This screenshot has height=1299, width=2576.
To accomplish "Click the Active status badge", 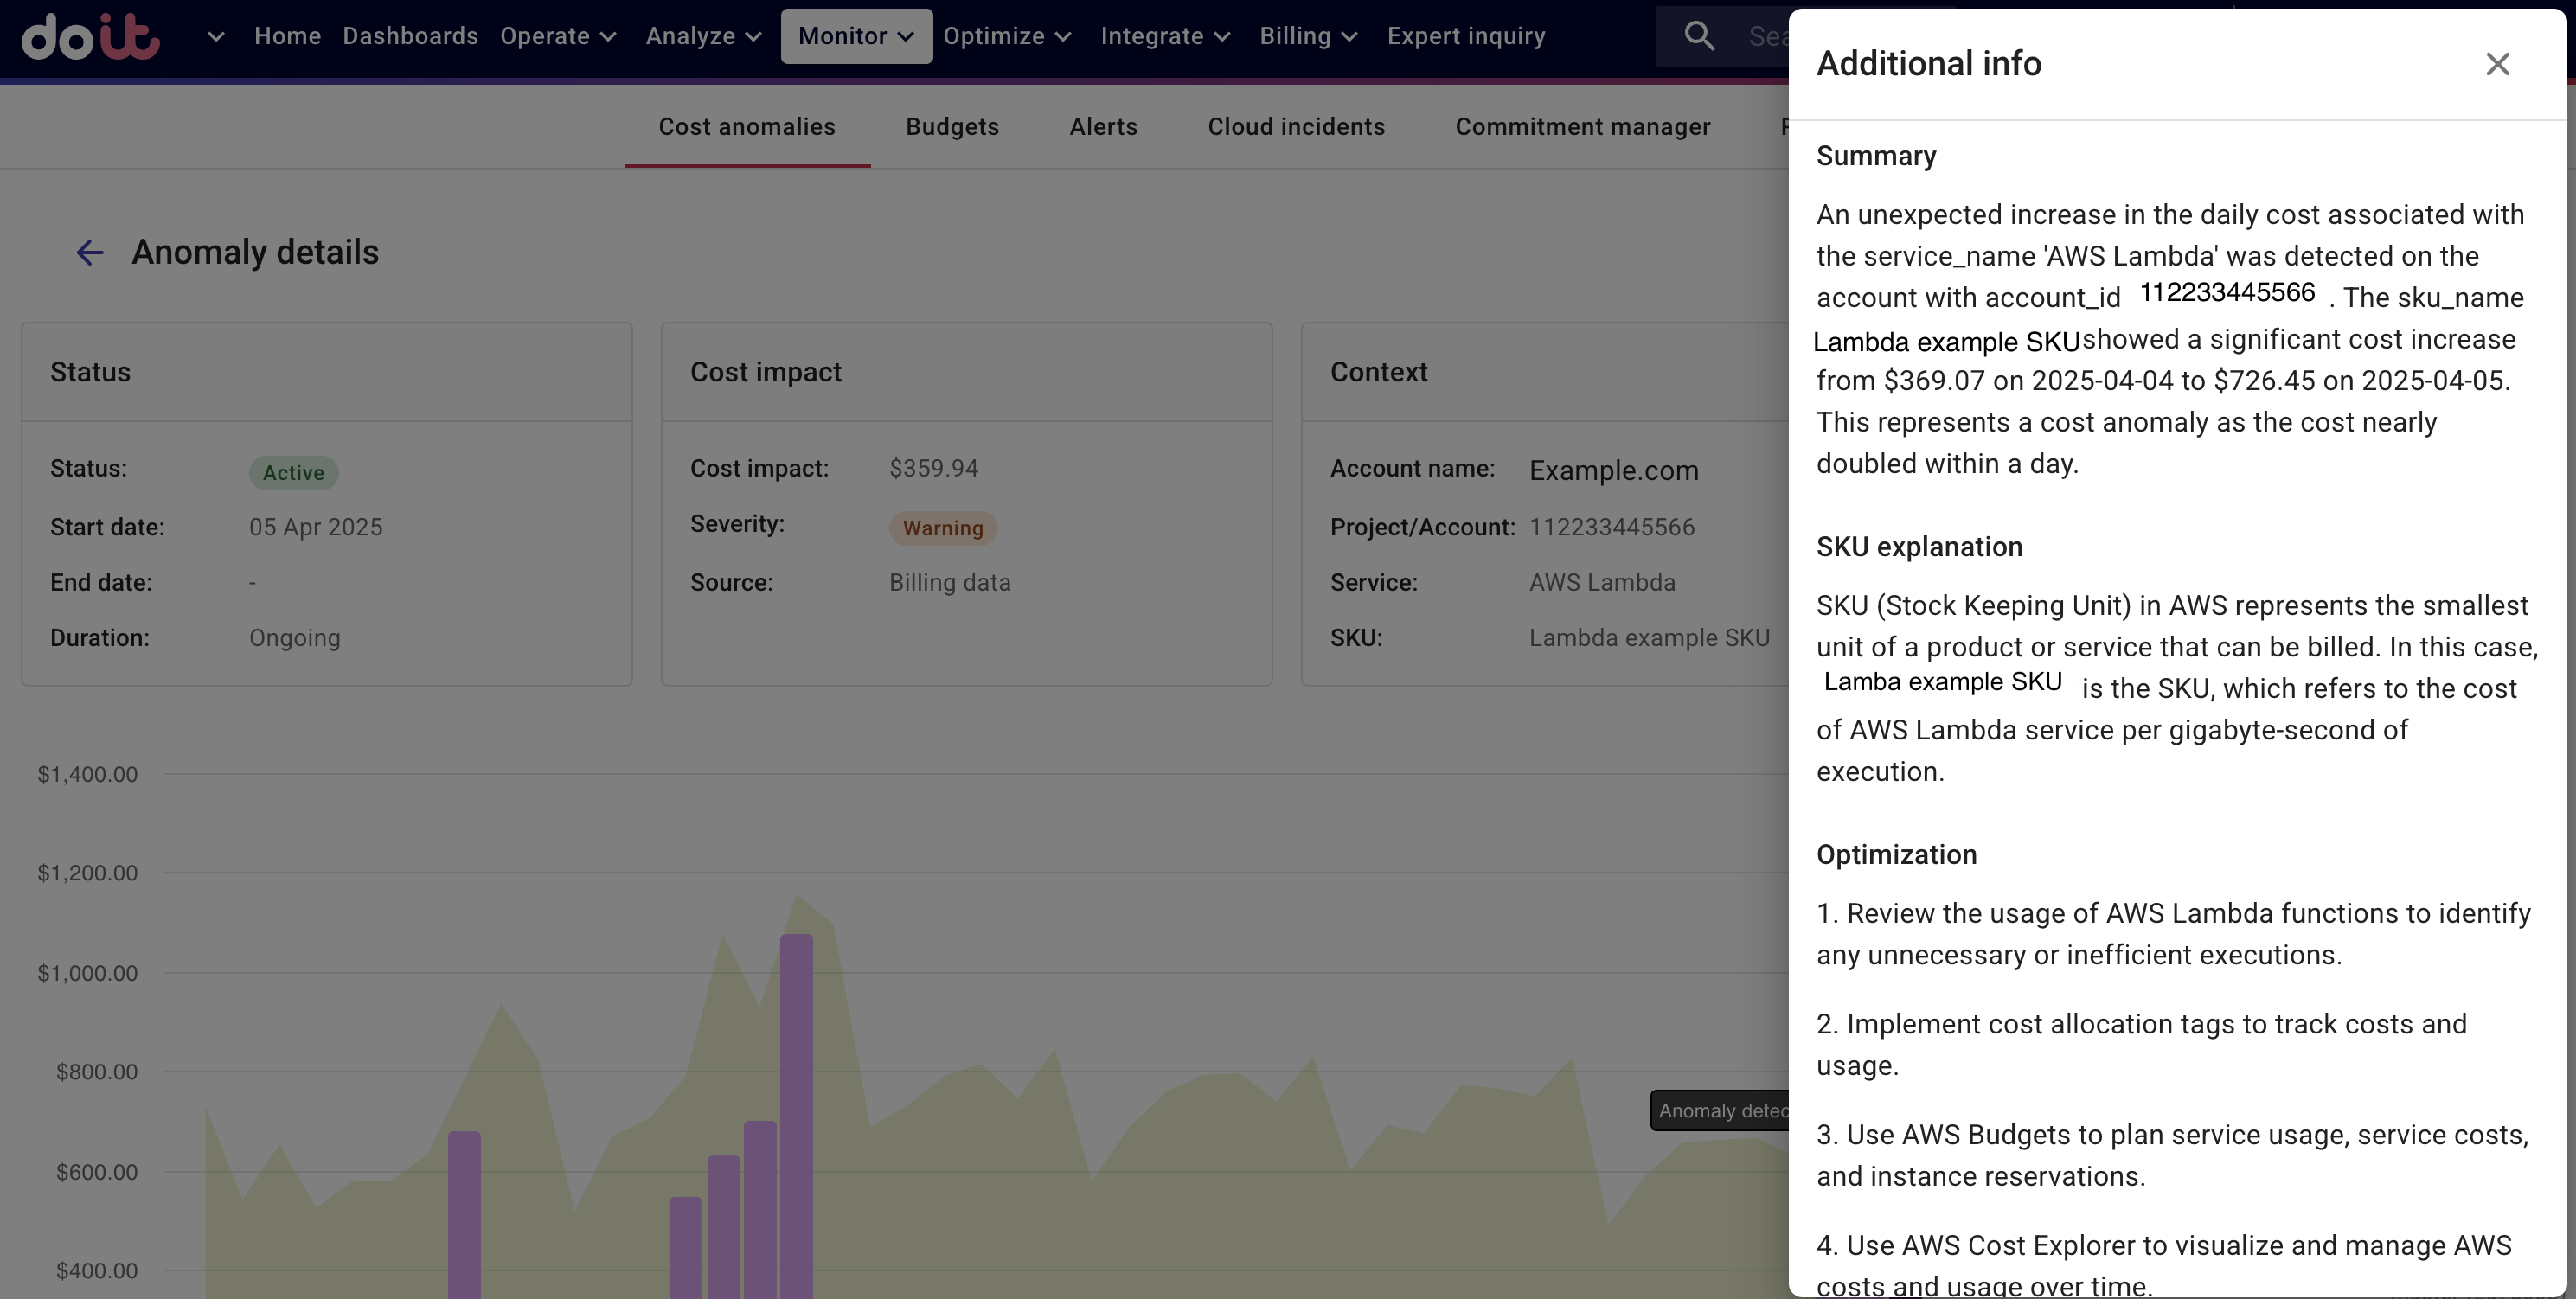I will pos(293,472).
